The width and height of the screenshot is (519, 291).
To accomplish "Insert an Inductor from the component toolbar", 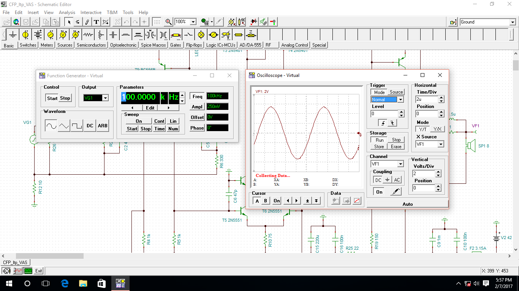I will coord(126,35).
